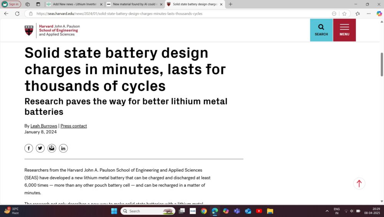The height and width of the screenshot is (217, 384).
Task: Close the 'Add New news' tab
Action: [101, 4]
